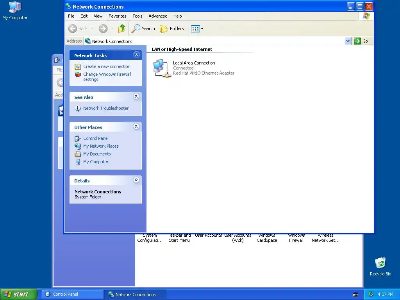Open the Advanced menu
Viewport: 400px width, 300px height.
158,16
